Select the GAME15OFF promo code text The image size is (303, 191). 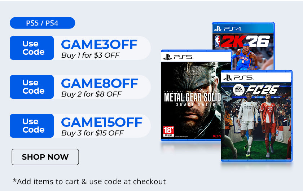[102, 123]
